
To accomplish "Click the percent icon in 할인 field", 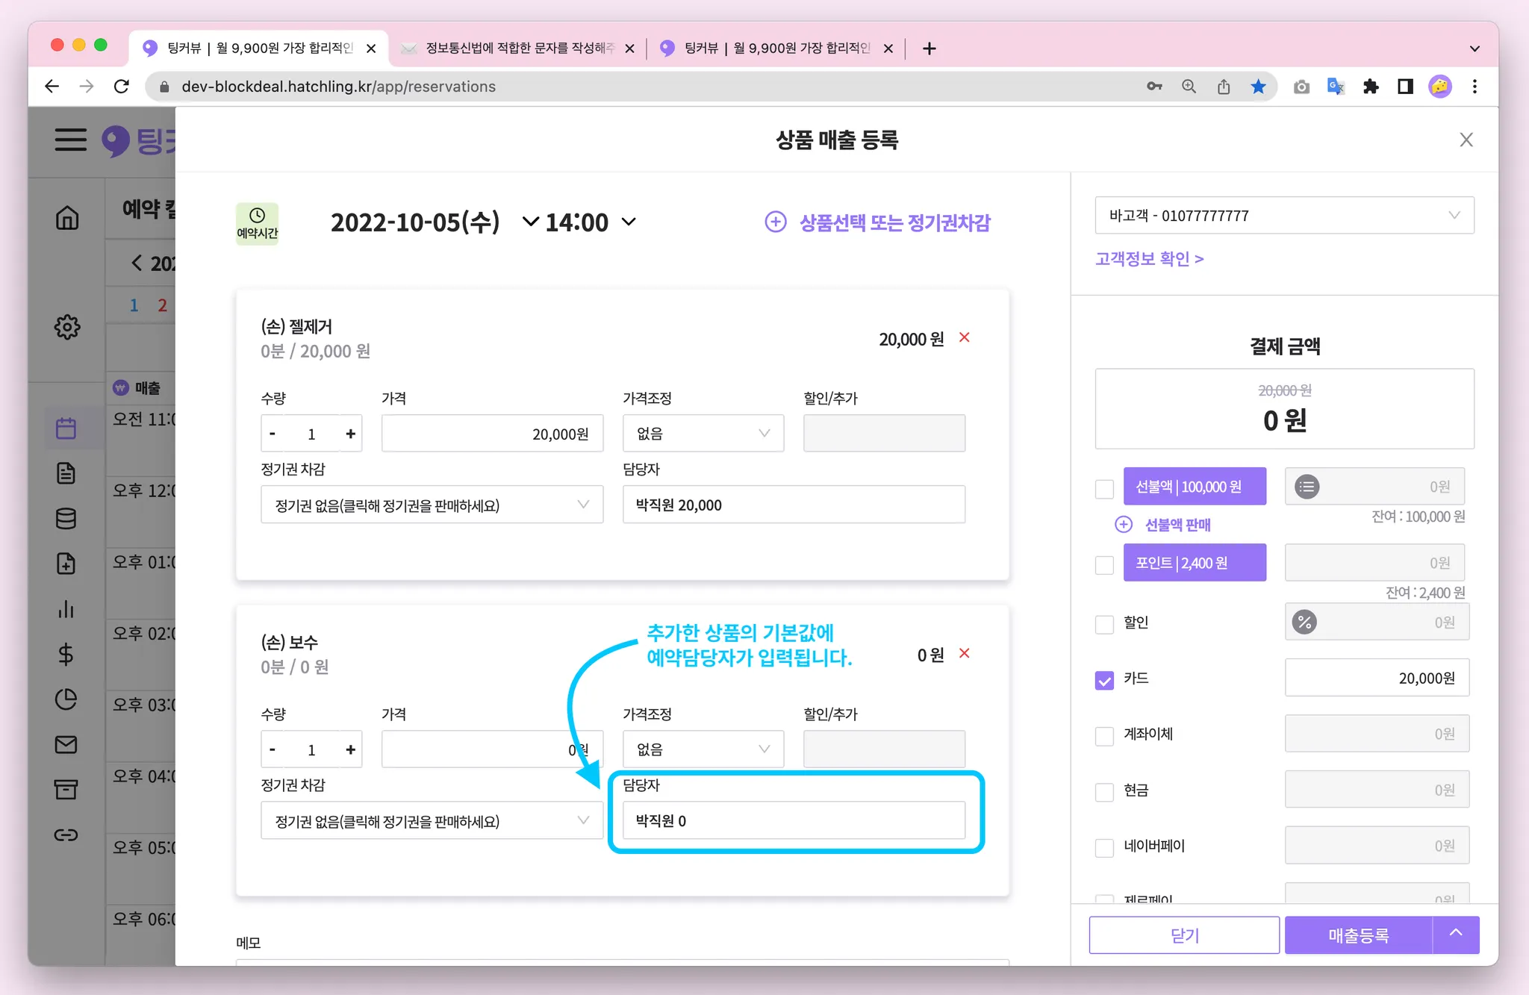I will click(1305, 622).
